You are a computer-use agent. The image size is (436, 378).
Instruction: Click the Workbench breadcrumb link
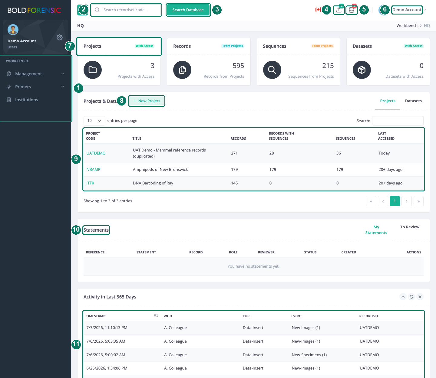[x=407, y=26]
